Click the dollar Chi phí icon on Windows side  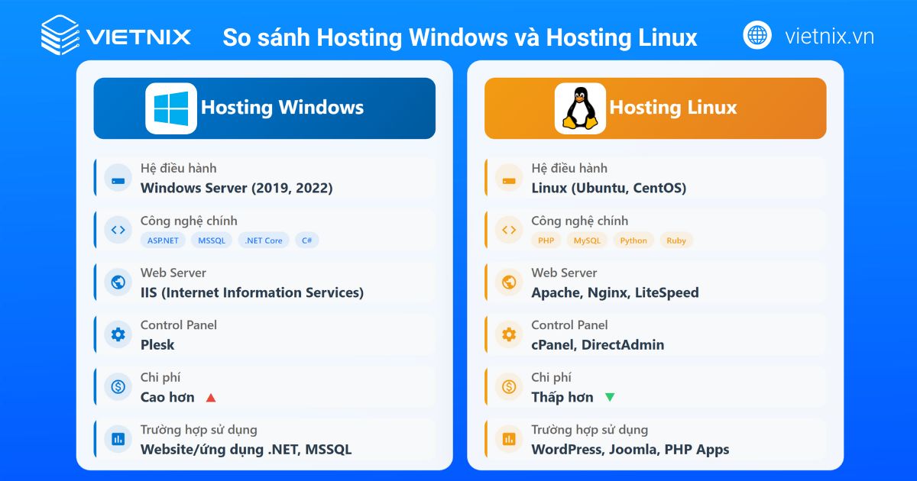pos(117,386)
